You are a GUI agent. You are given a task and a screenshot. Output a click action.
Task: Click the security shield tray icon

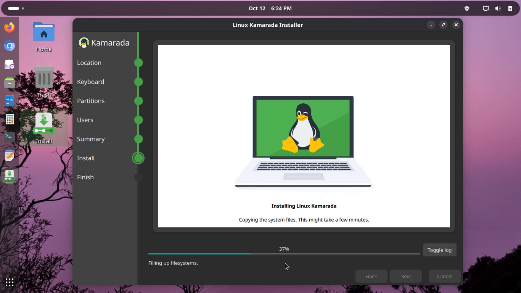click(466, 8)
